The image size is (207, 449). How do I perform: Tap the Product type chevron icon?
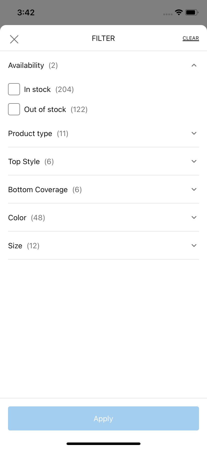194,133
